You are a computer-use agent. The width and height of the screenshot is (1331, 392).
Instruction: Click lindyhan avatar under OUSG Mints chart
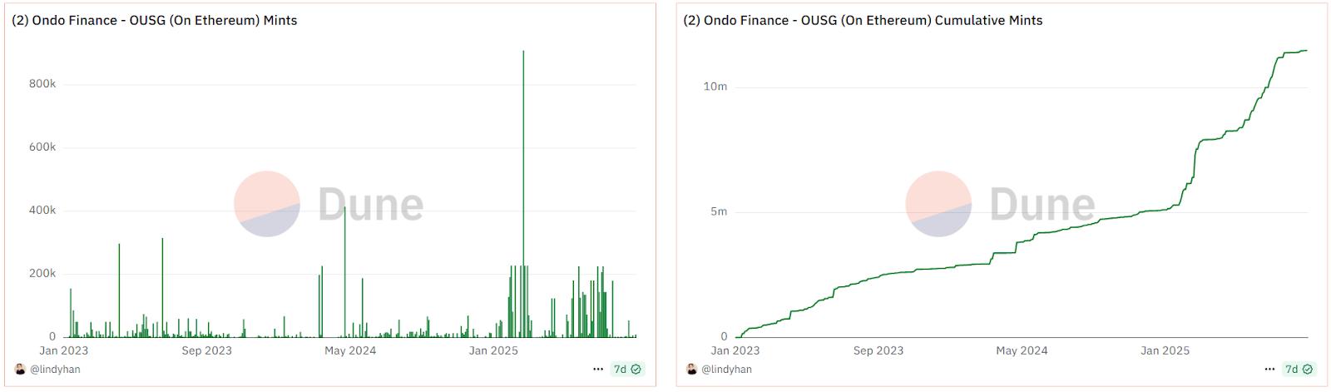click(20, 369)
